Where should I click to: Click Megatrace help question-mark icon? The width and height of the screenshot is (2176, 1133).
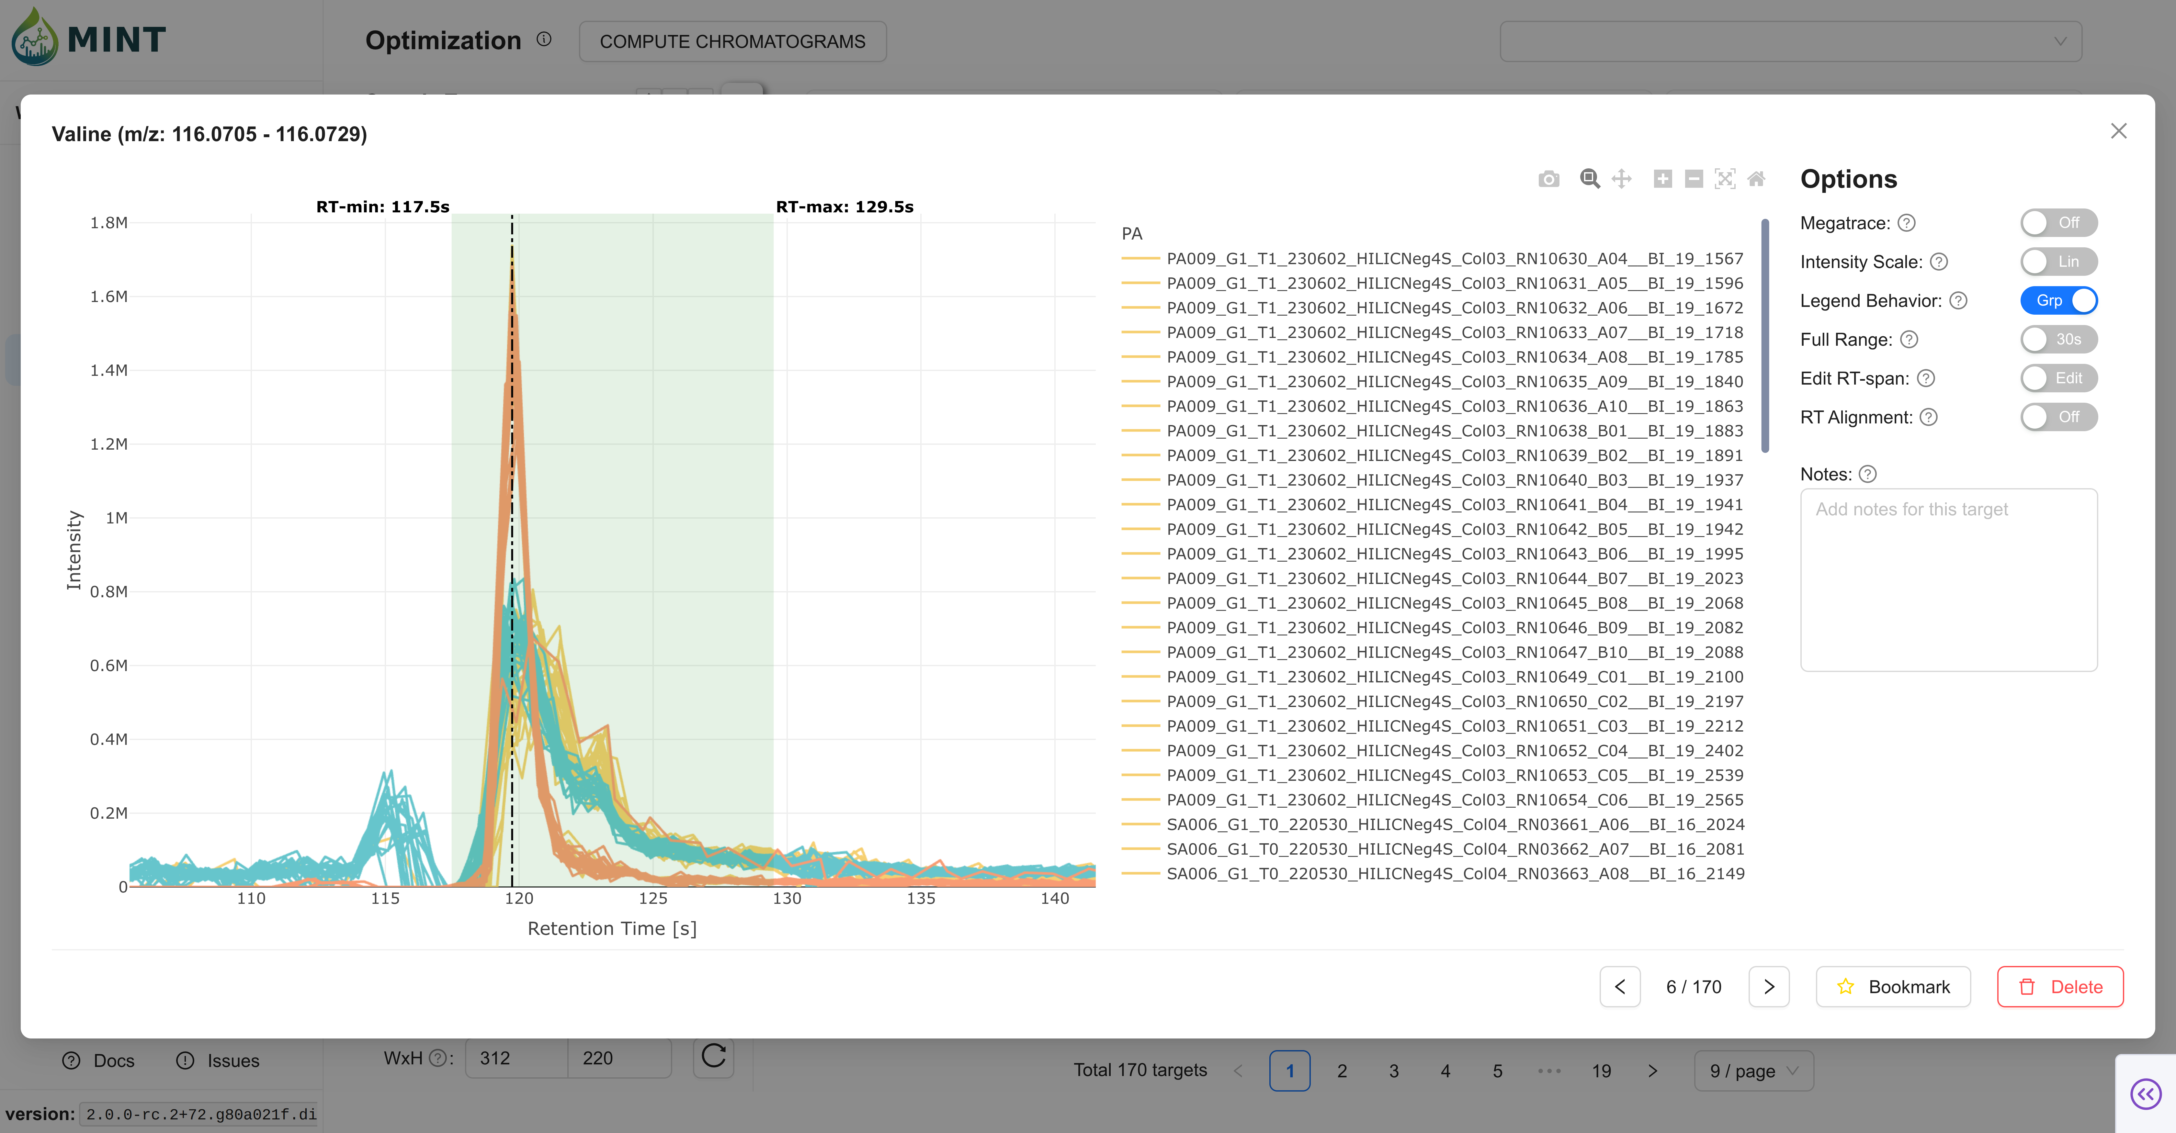click(1907, 223)
